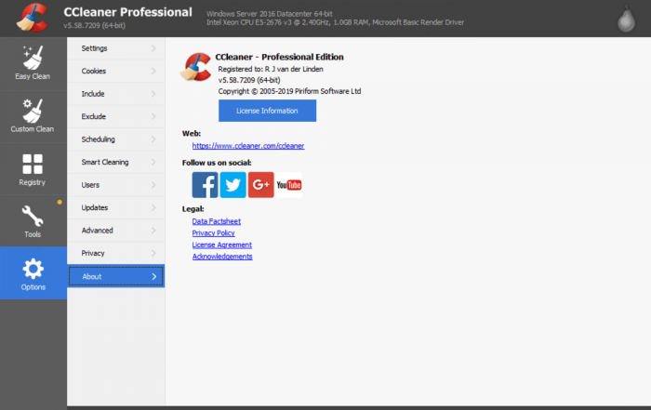Open the Facebook social icon

click(x=205, y=185)
